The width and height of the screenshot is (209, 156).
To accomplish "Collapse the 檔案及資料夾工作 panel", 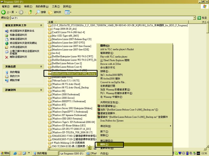I will pos(41,25).
